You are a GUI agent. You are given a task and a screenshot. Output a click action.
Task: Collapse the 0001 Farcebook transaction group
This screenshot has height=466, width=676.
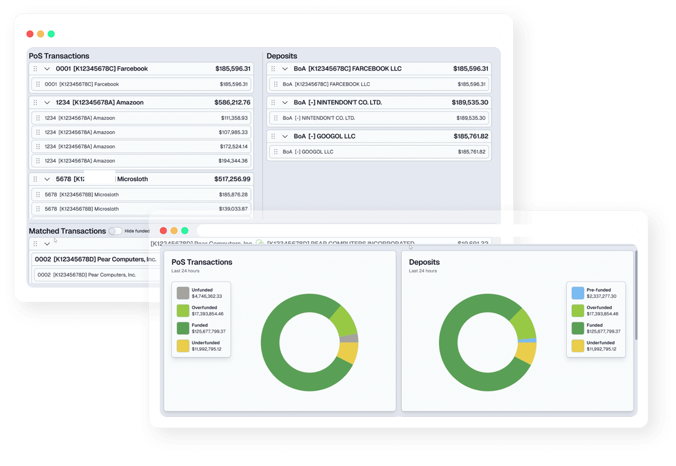pyautogui.click(x=47, y=69)
